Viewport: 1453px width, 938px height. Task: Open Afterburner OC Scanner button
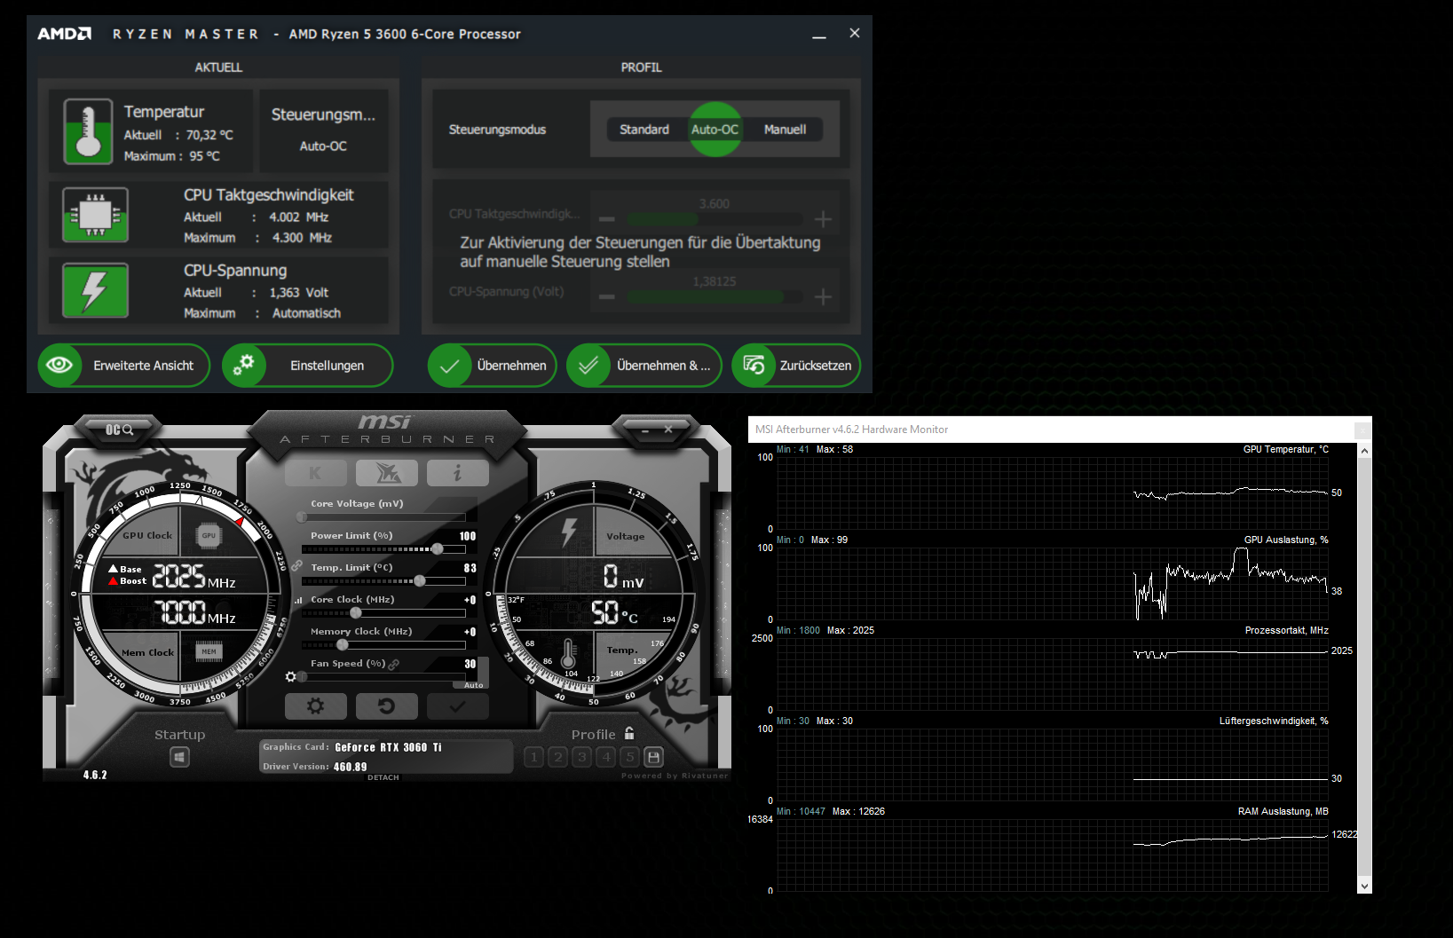120,430
